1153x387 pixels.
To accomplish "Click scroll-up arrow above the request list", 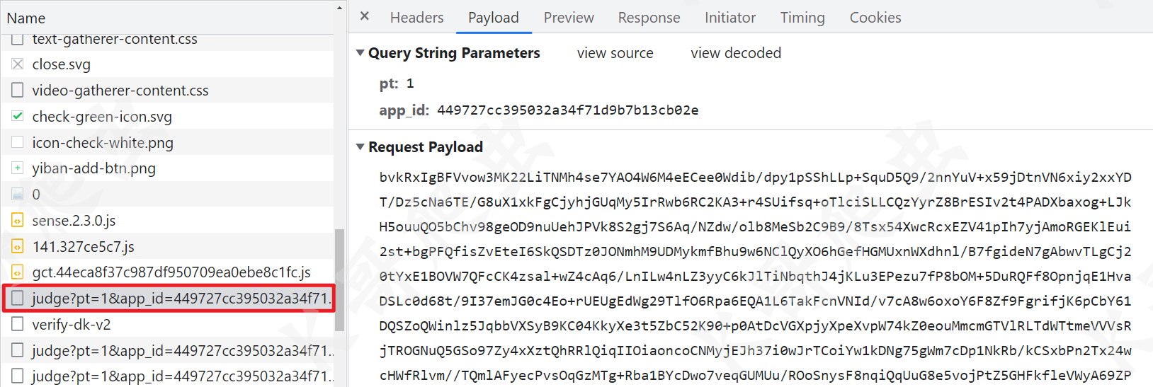I will [339, 8].
